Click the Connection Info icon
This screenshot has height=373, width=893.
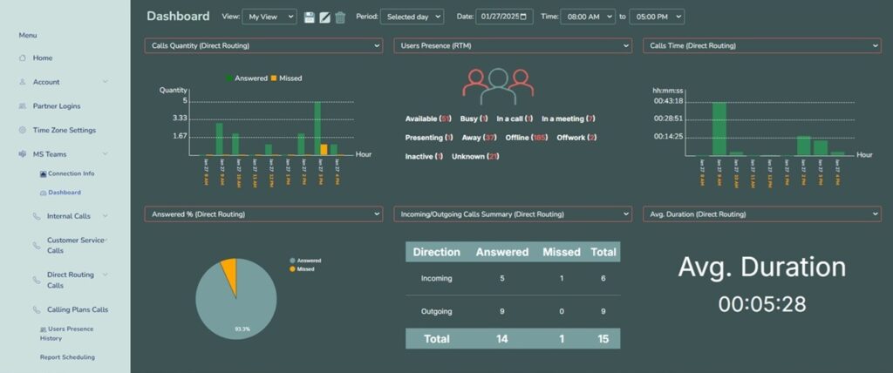point(44,173)
